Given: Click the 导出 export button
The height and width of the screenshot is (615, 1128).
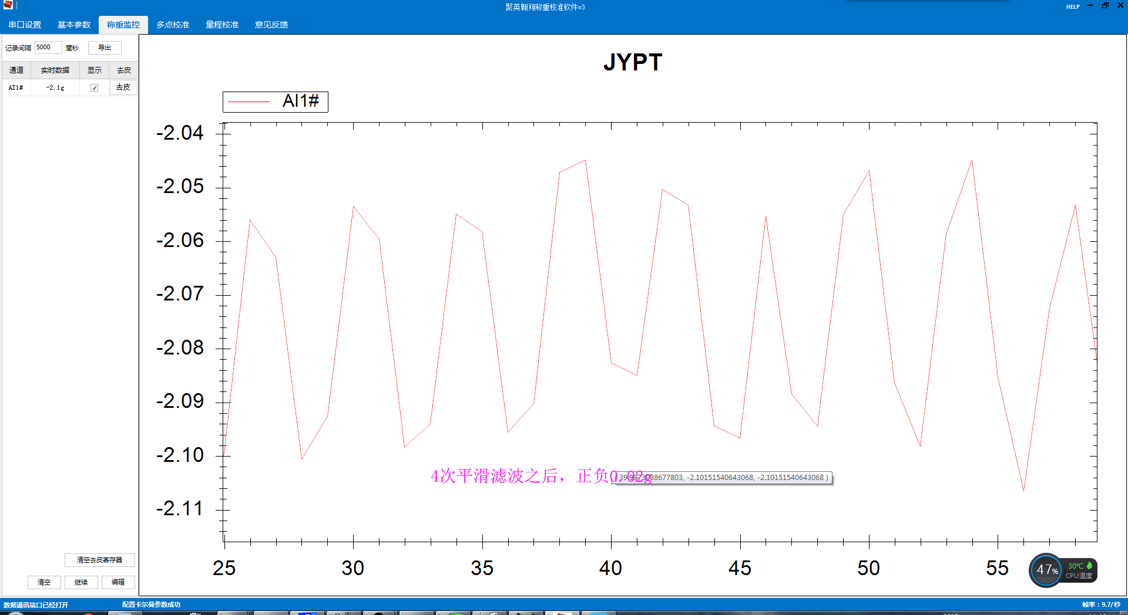Looking at the screenshot, I should coord(104,48).
